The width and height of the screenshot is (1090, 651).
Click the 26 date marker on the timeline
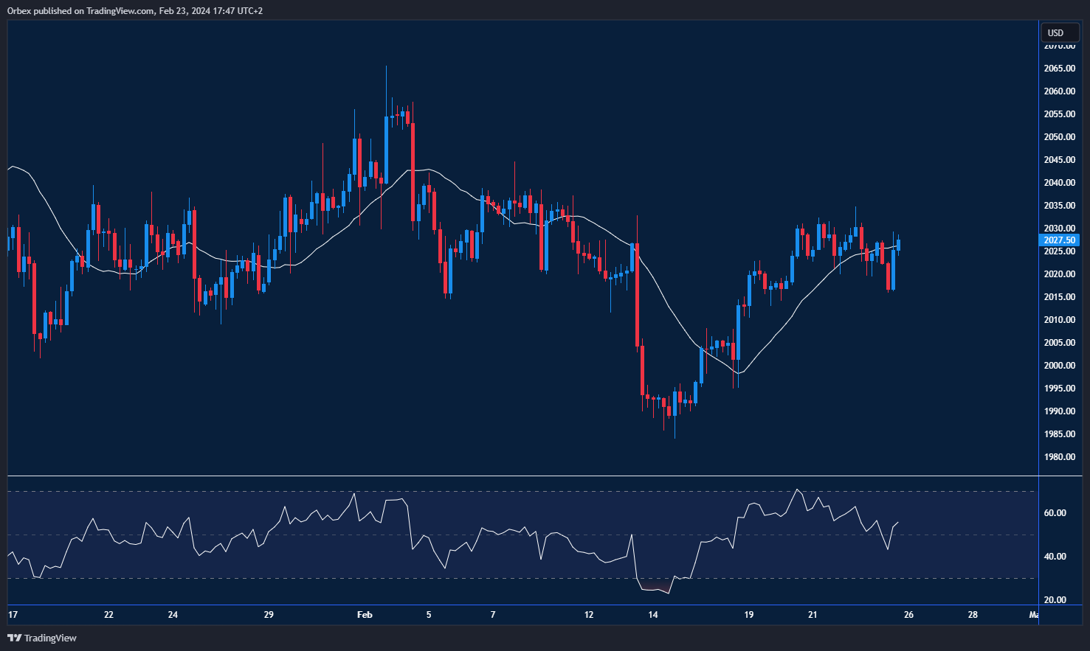pos(908,614)
